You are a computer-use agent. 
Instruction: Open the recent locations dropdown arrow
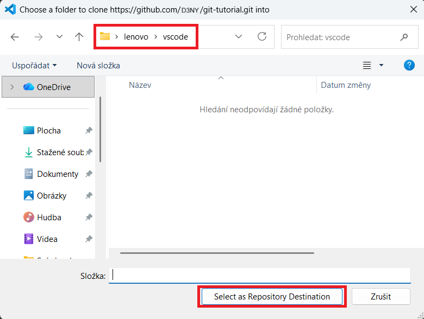click(59, 37)
